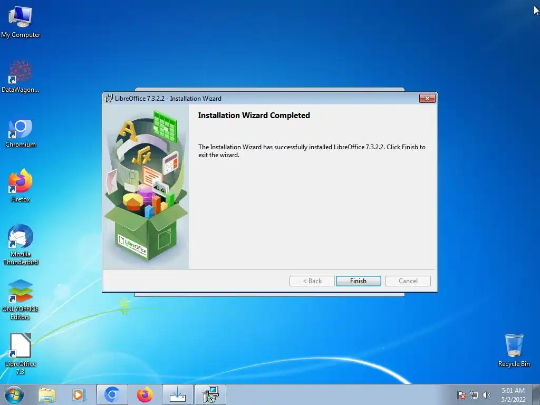Select the Recycle Bin icon

click(x=514, y=350)
